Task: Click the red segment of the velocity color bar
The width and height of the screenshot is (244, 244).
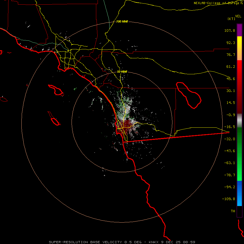Action: [x=239, y=87]
